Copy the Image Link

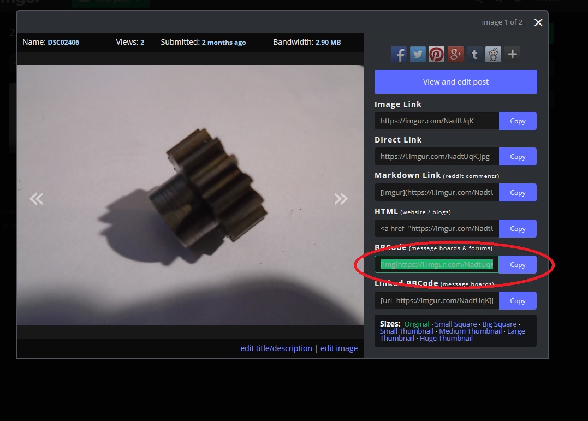coord(518,121)
